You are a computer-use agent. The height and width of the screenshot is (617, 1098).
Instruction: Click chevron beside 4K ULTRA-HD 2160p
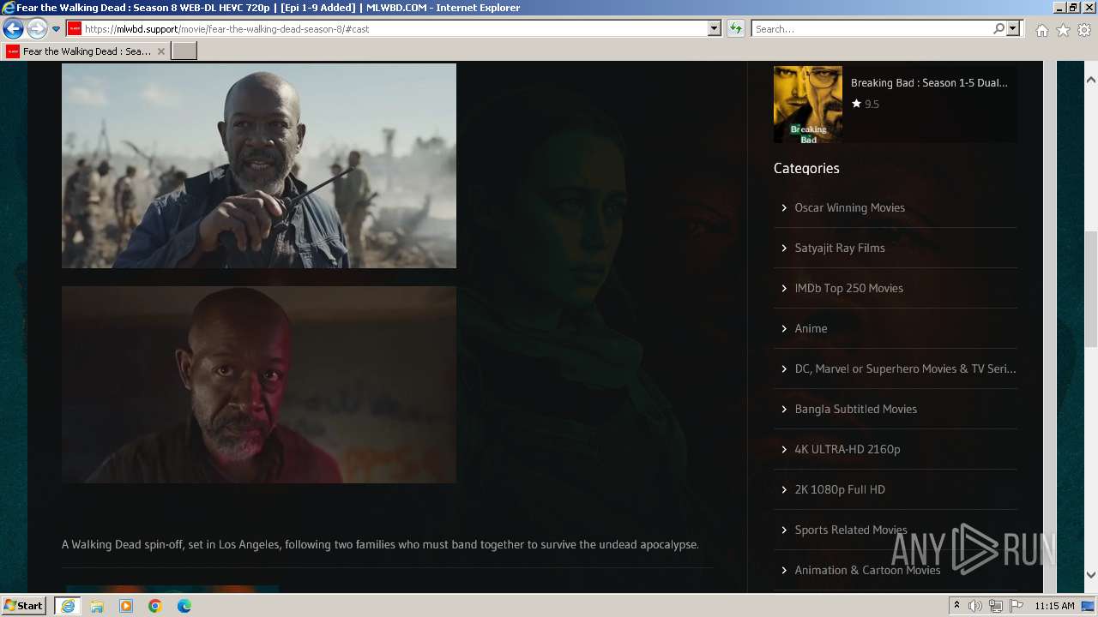pyautogui.click(x=784, y=449)
